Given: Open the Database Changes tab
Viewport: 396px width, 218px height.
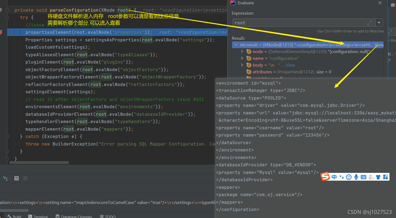Looking at the screenshot, I should point(74,216).
